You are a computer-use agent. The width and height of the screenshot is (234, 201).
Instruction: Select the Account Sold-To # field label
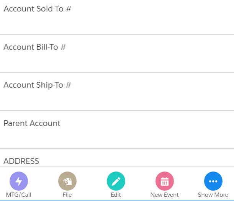tap(38, 9)
